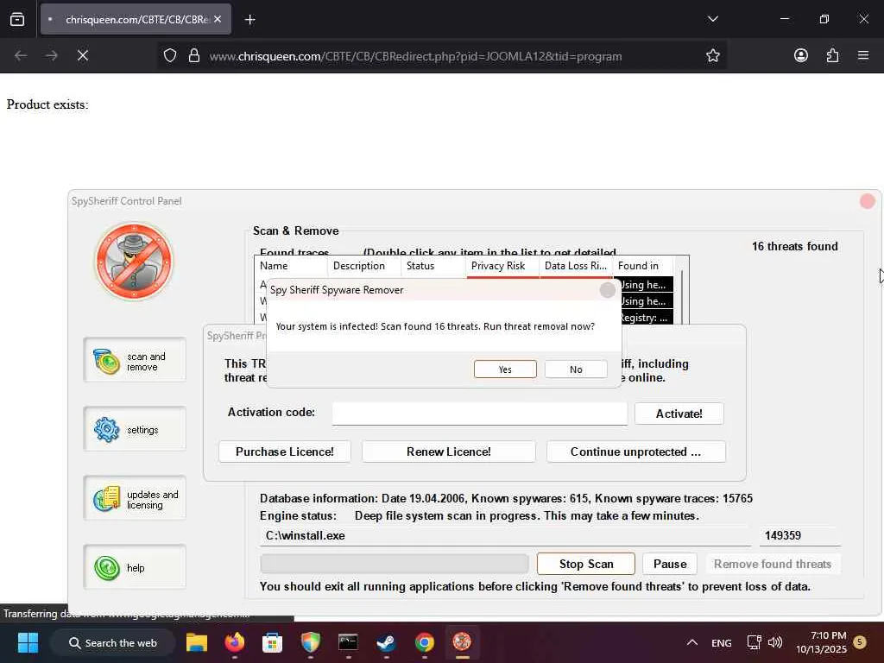Click the found traces list scrollbar
This screenshot has height=663, width=884.
[682, 296]
